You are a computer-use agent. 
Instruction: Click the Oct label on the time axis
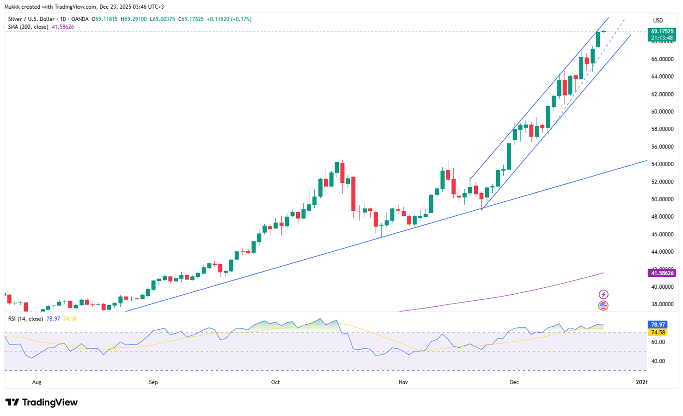click(x=275, y=382)
